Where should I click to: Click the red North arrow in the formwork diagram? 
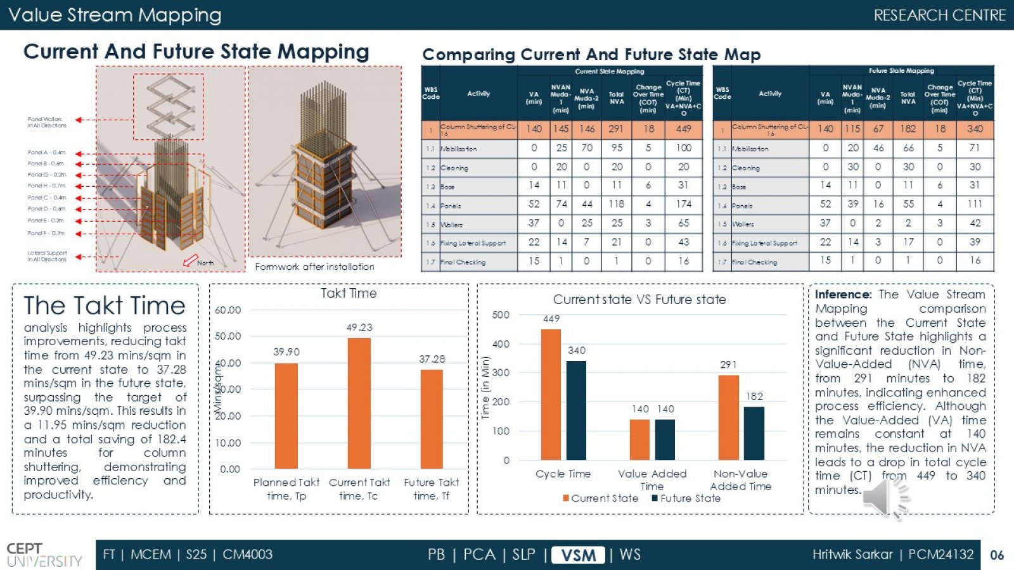point(190,260)
